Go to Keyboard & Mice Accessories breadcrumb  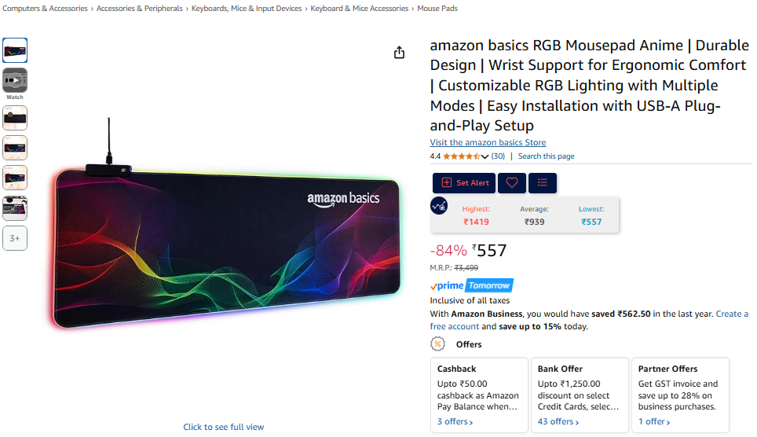(x=359, y=8)
